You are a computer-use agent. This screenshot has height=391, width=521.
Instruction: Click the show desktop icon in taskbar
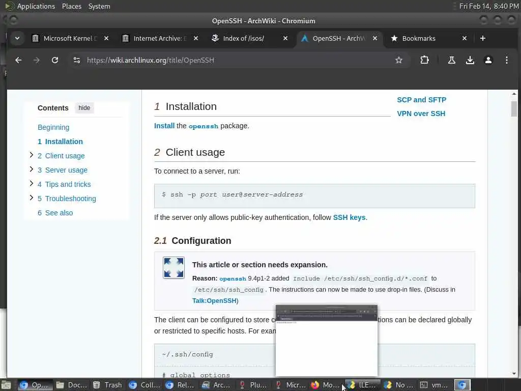6,385
